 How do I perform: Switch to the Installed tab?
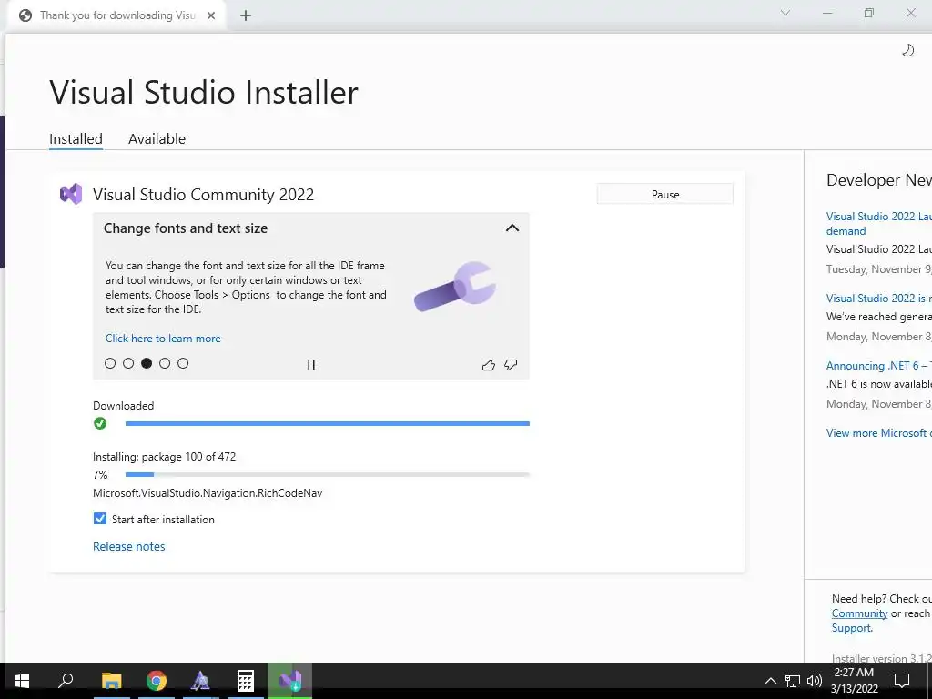point(76,139)
